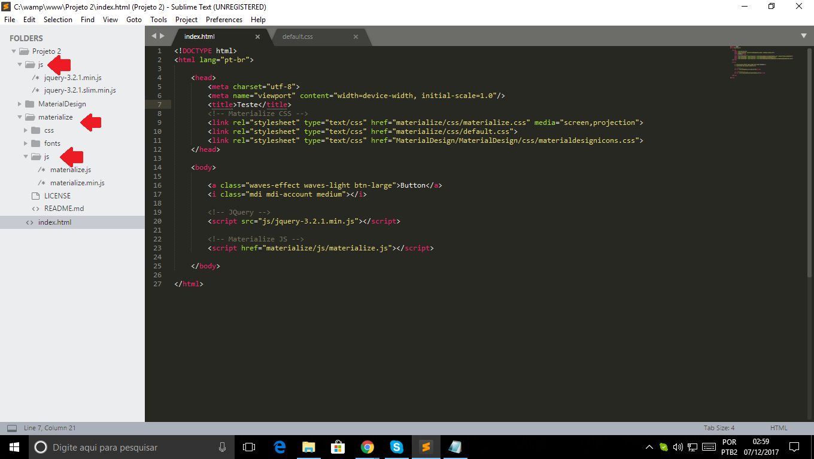The height and width of the screenshot is (459, 814).
Task: Click the Cortana search box
Action: (x=132, y=447)
